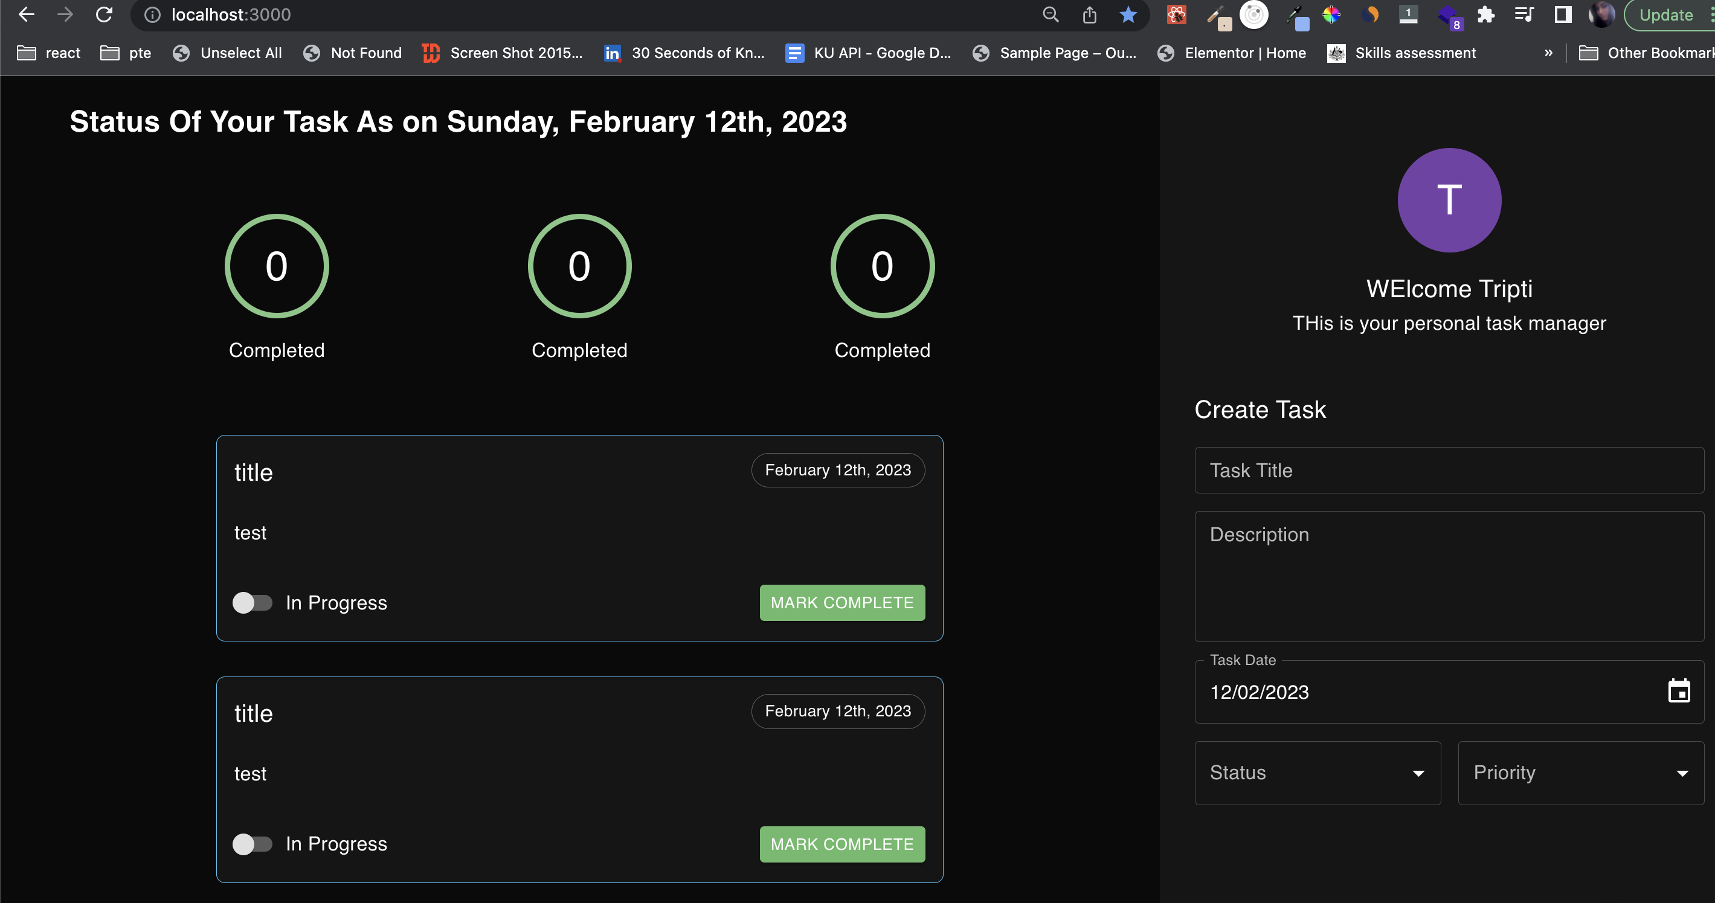Click date chip on the first task card

837,471
